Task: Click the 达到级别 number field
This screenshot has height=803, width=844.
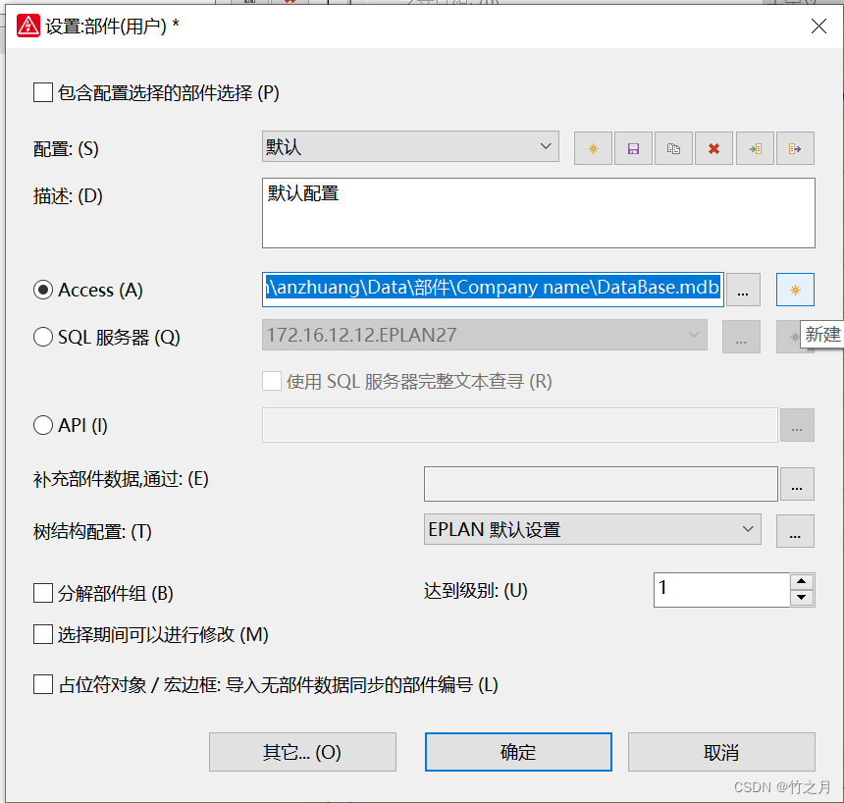Action: [x=721, y=590]
